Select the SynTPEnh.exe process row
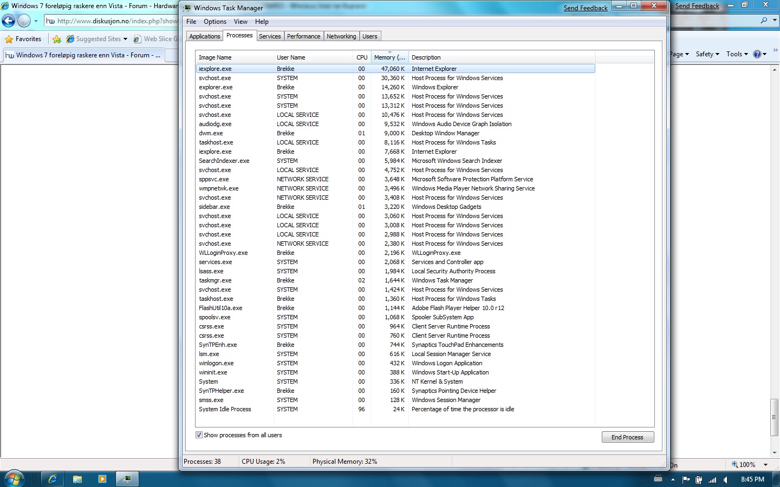This screenshot has width=780, height=487. point(395,345)
